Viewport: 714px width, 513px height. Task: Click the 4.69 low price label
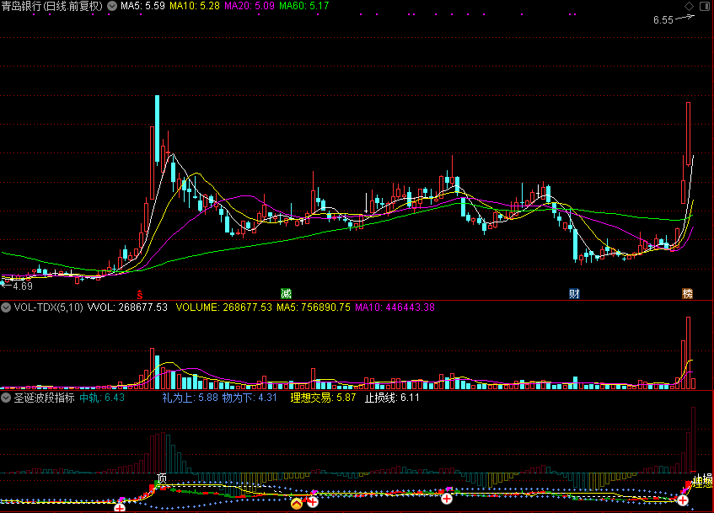point(23,286)
